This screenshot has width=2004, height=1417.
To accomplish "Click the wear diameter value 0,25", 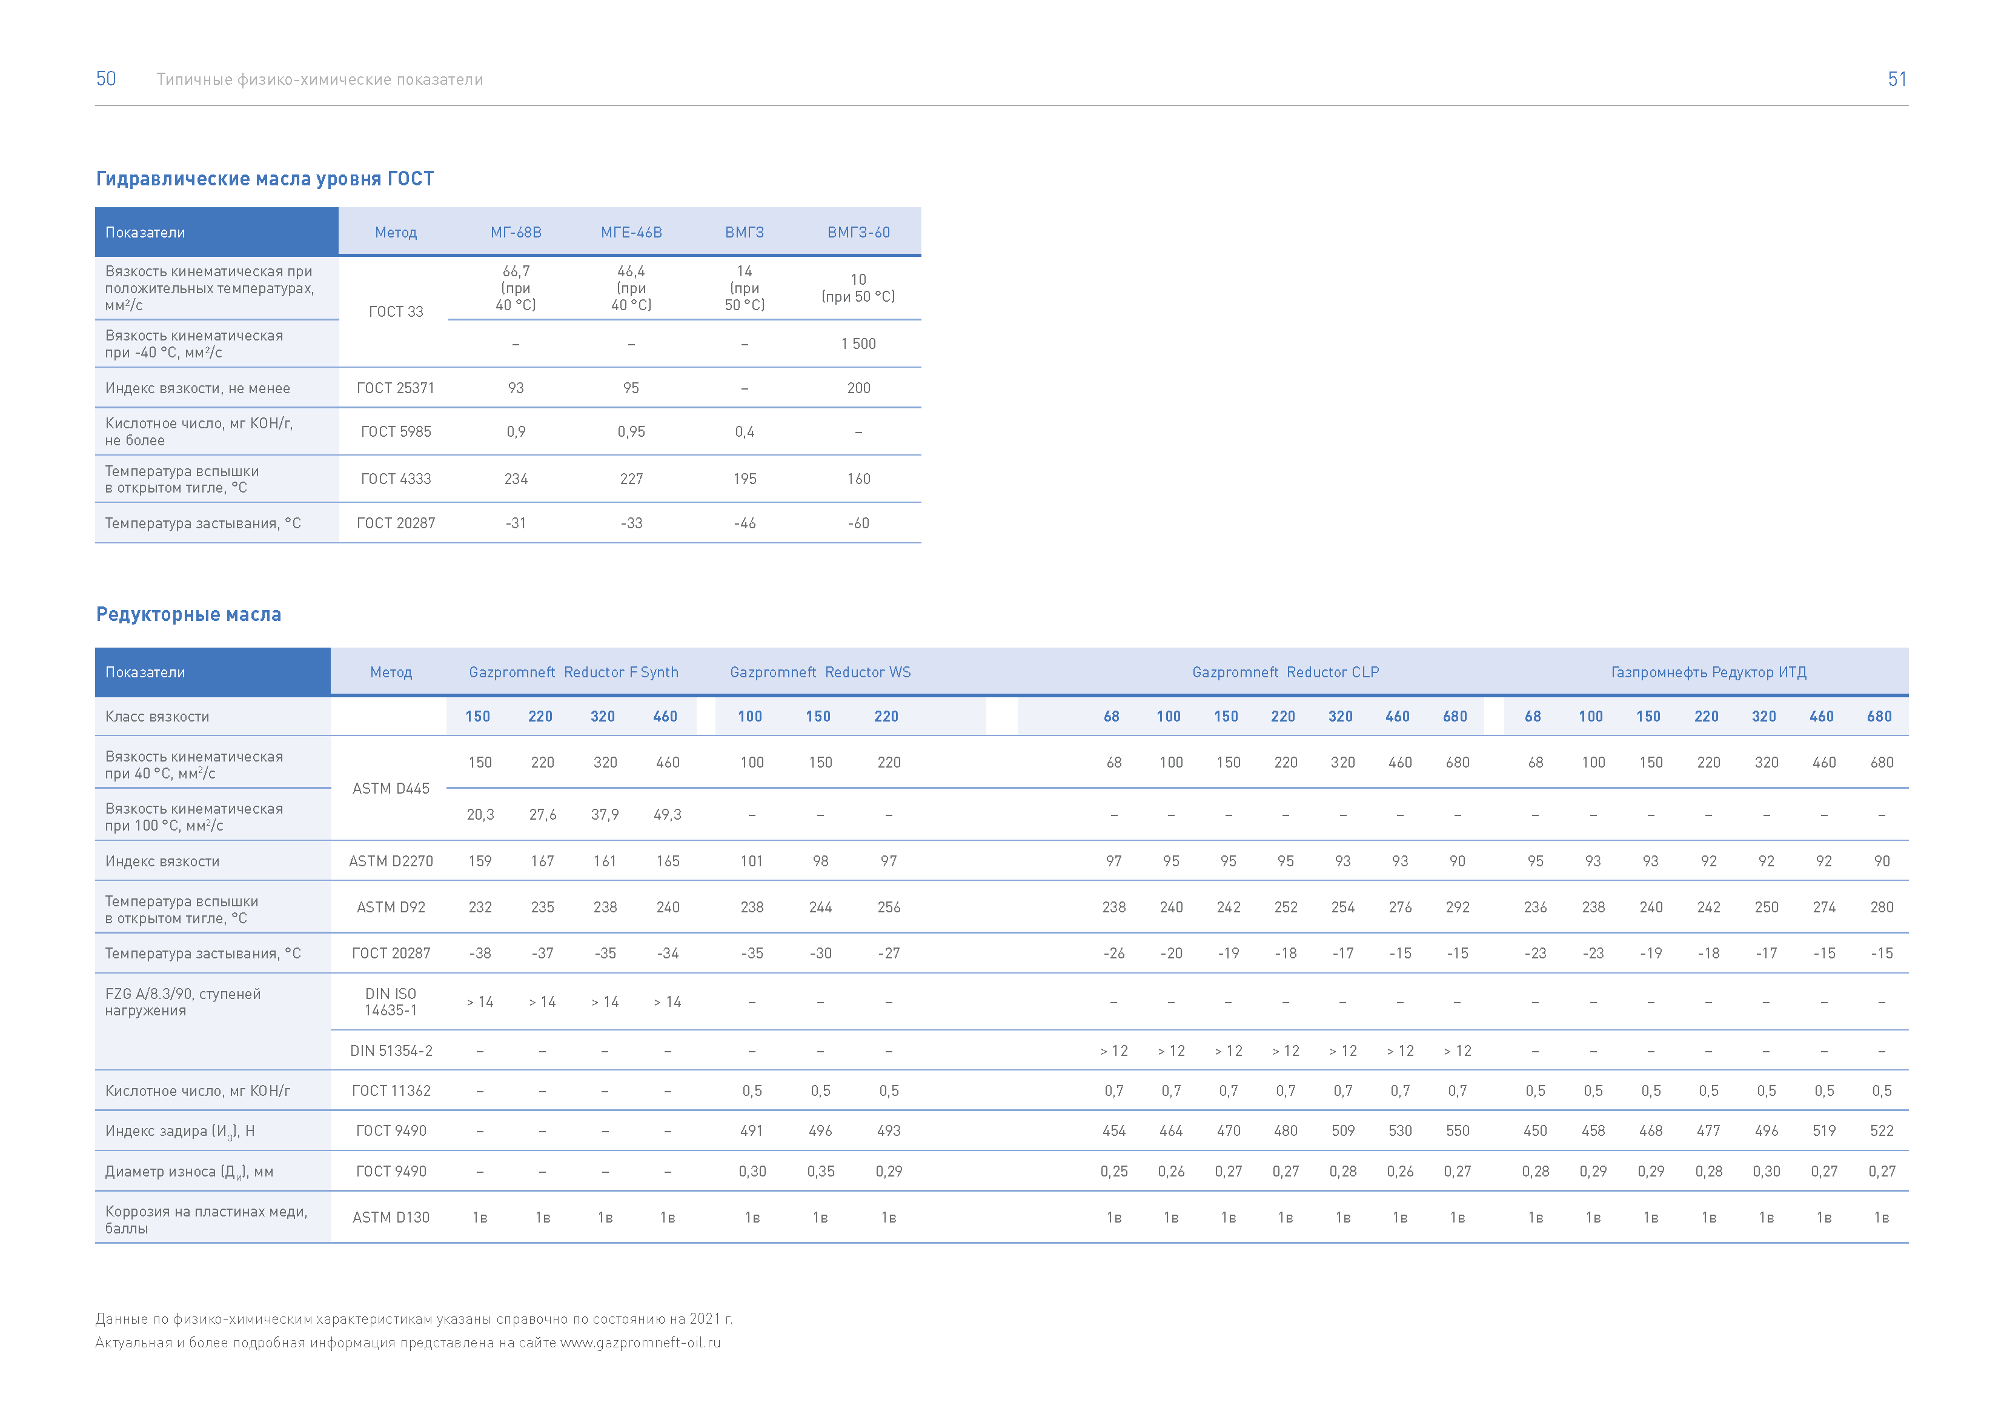I will 1113,1172.
